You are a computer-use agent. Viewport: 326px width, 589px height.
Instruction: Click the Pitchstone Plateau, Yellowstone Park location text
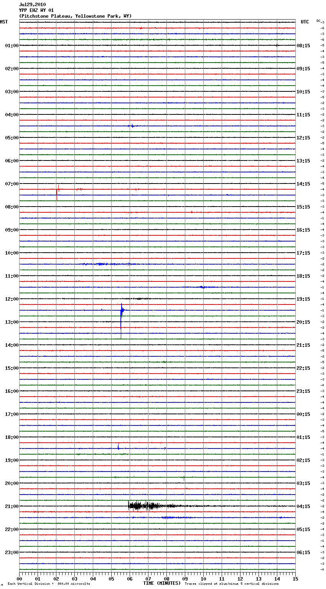[x=75, y=16]
